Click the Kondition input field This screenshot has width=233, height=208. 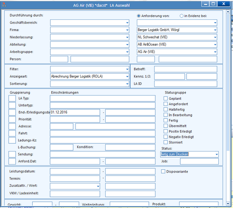(x=130, y=147)
